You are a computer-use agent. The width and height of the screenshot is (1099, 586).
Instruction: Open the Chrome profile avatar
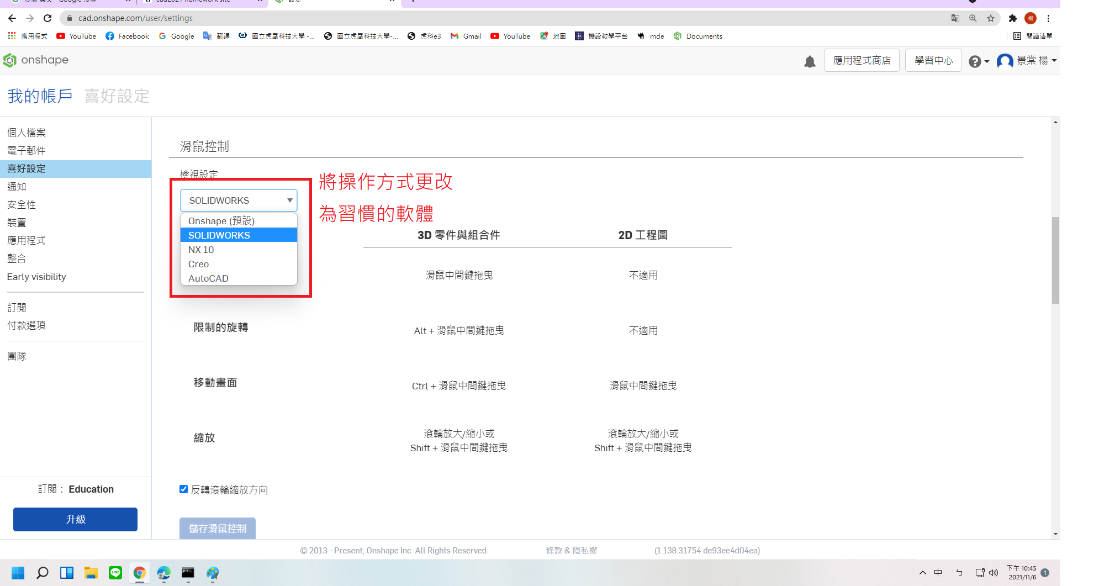click(1031, 18)
